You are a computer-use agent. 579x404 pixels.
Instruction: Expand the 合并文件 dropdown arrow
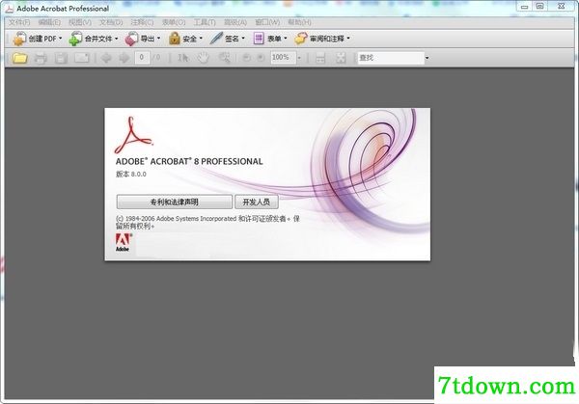(117, 39)
